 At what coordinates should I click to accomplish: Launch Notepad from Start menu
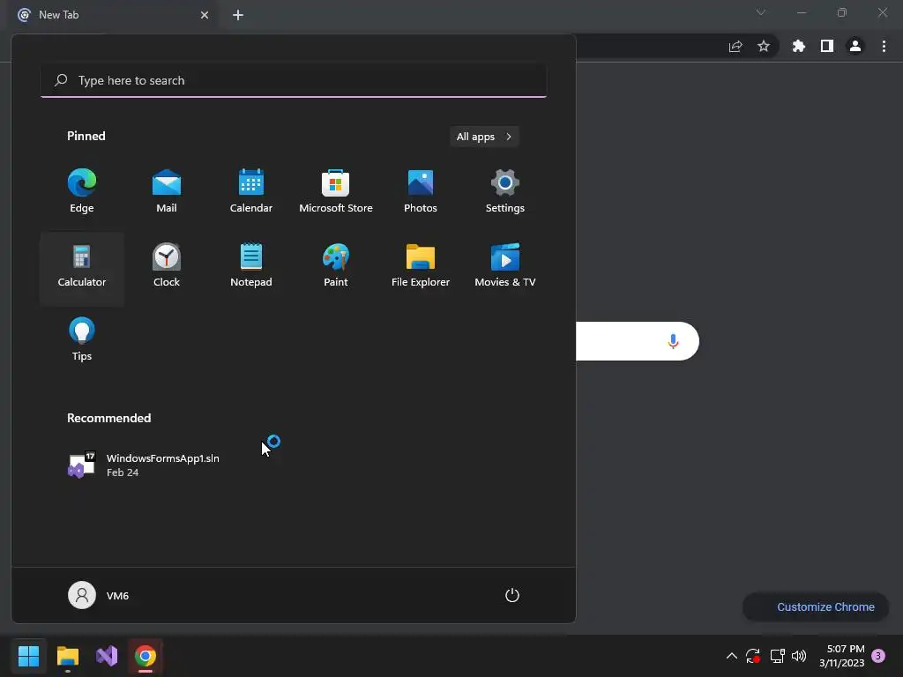tap(251, 266)
